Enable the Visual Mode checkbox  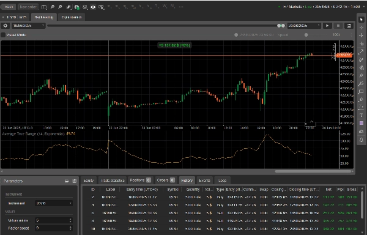(3, 35)
